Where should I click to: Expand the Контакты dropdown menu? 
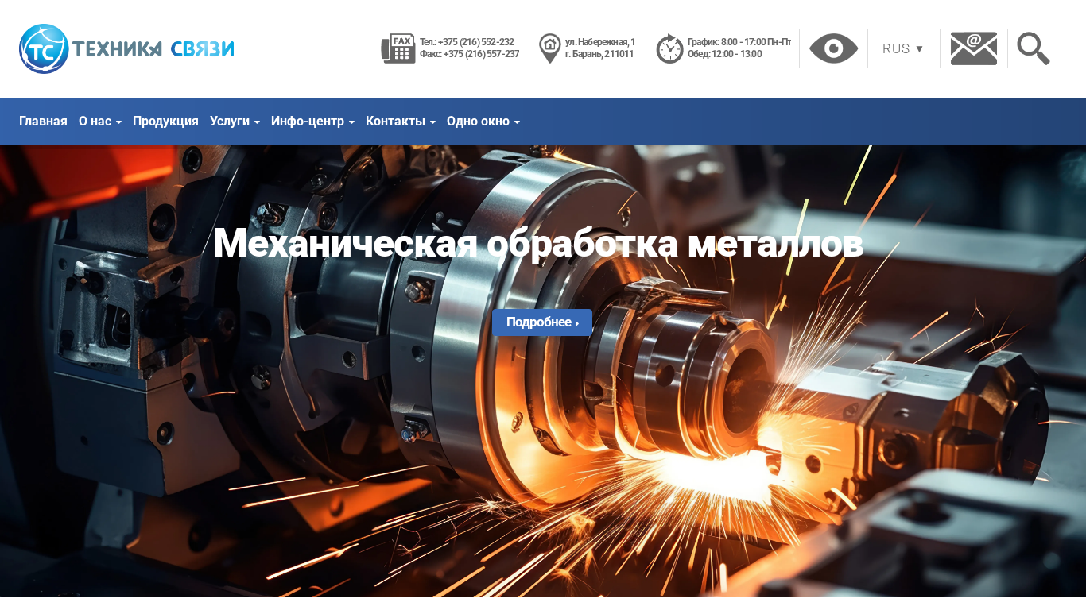(401, 122)
